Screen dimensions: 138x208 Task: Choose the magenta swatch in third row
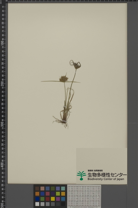pyautogui.click(x=58, y=199)
